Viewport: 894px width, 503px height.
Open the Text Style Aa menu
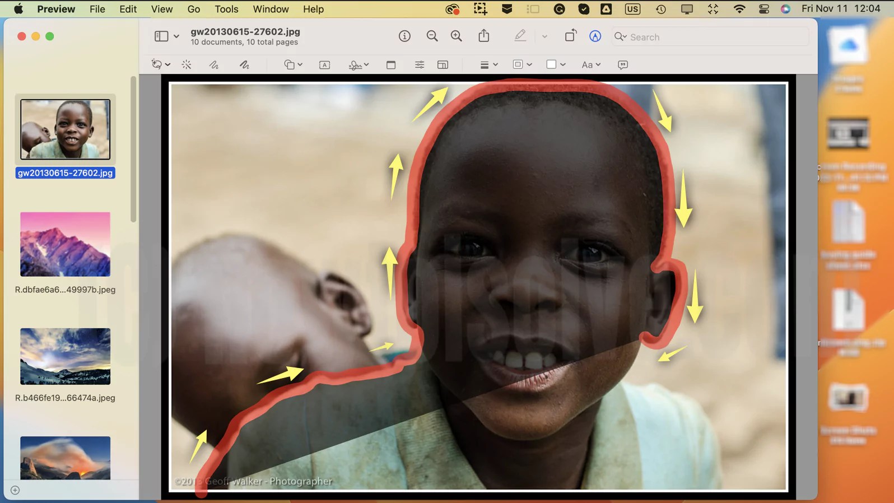(591, 65)
